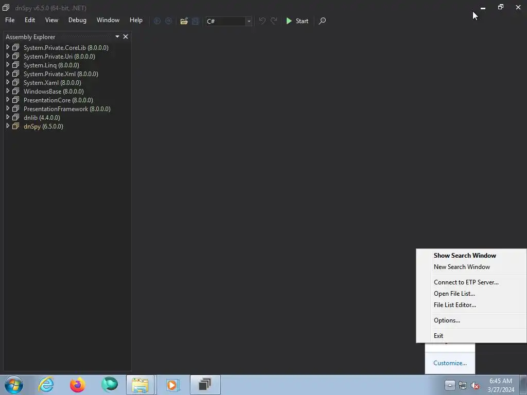Click the show hidden tray icons arrow
The image size is (527, 395).
tap(450, 385)
